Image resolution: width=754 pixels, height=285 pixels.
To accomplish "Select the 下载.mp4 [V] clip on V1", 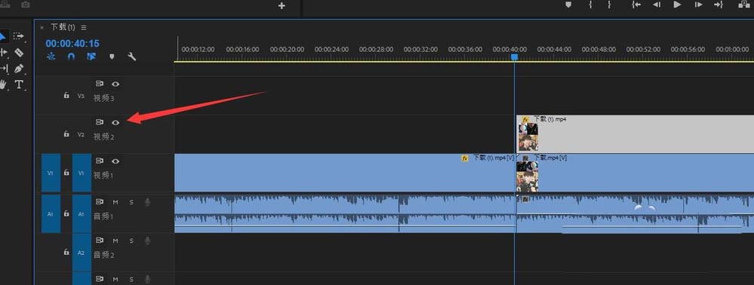I will point(635,173).
